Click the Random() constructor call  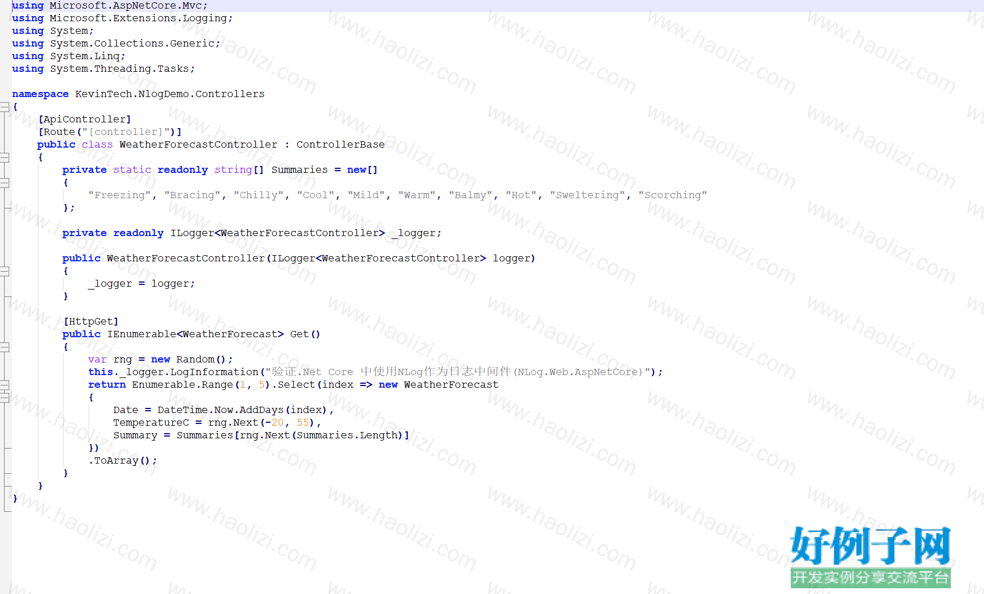click(x=201, y=360)
